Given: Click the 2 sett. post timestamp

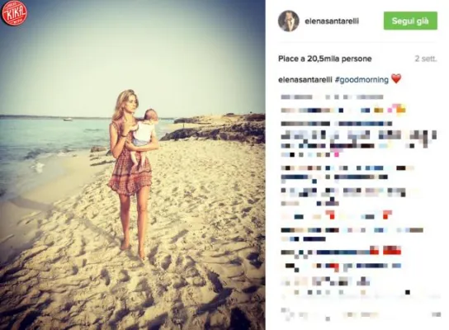Looking at the screenshot, I should point(426,59).
